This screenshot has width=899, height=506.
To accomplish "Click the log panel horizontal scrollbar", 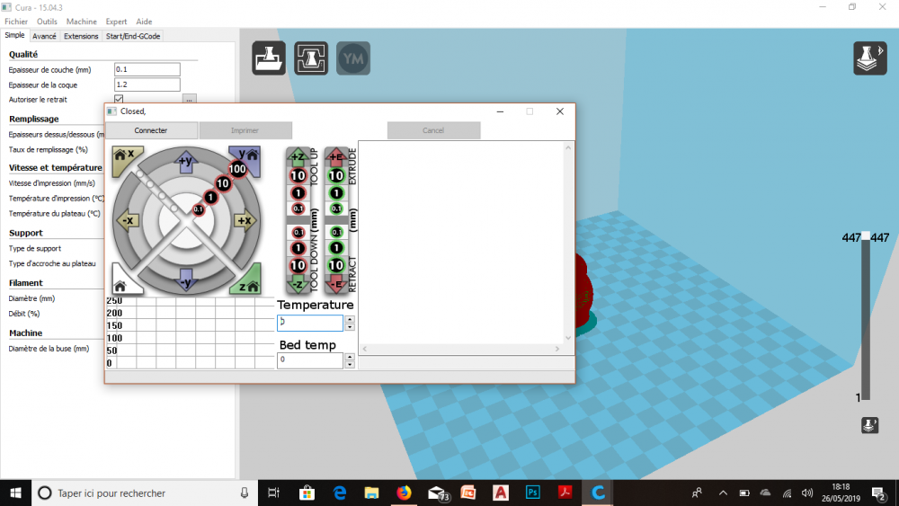I will (461, 349).
